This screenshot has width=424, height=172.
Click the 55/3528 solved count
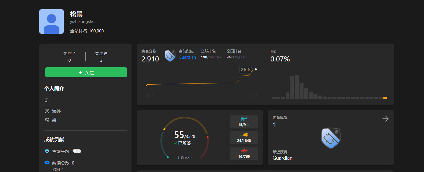[x=185, y=135]
